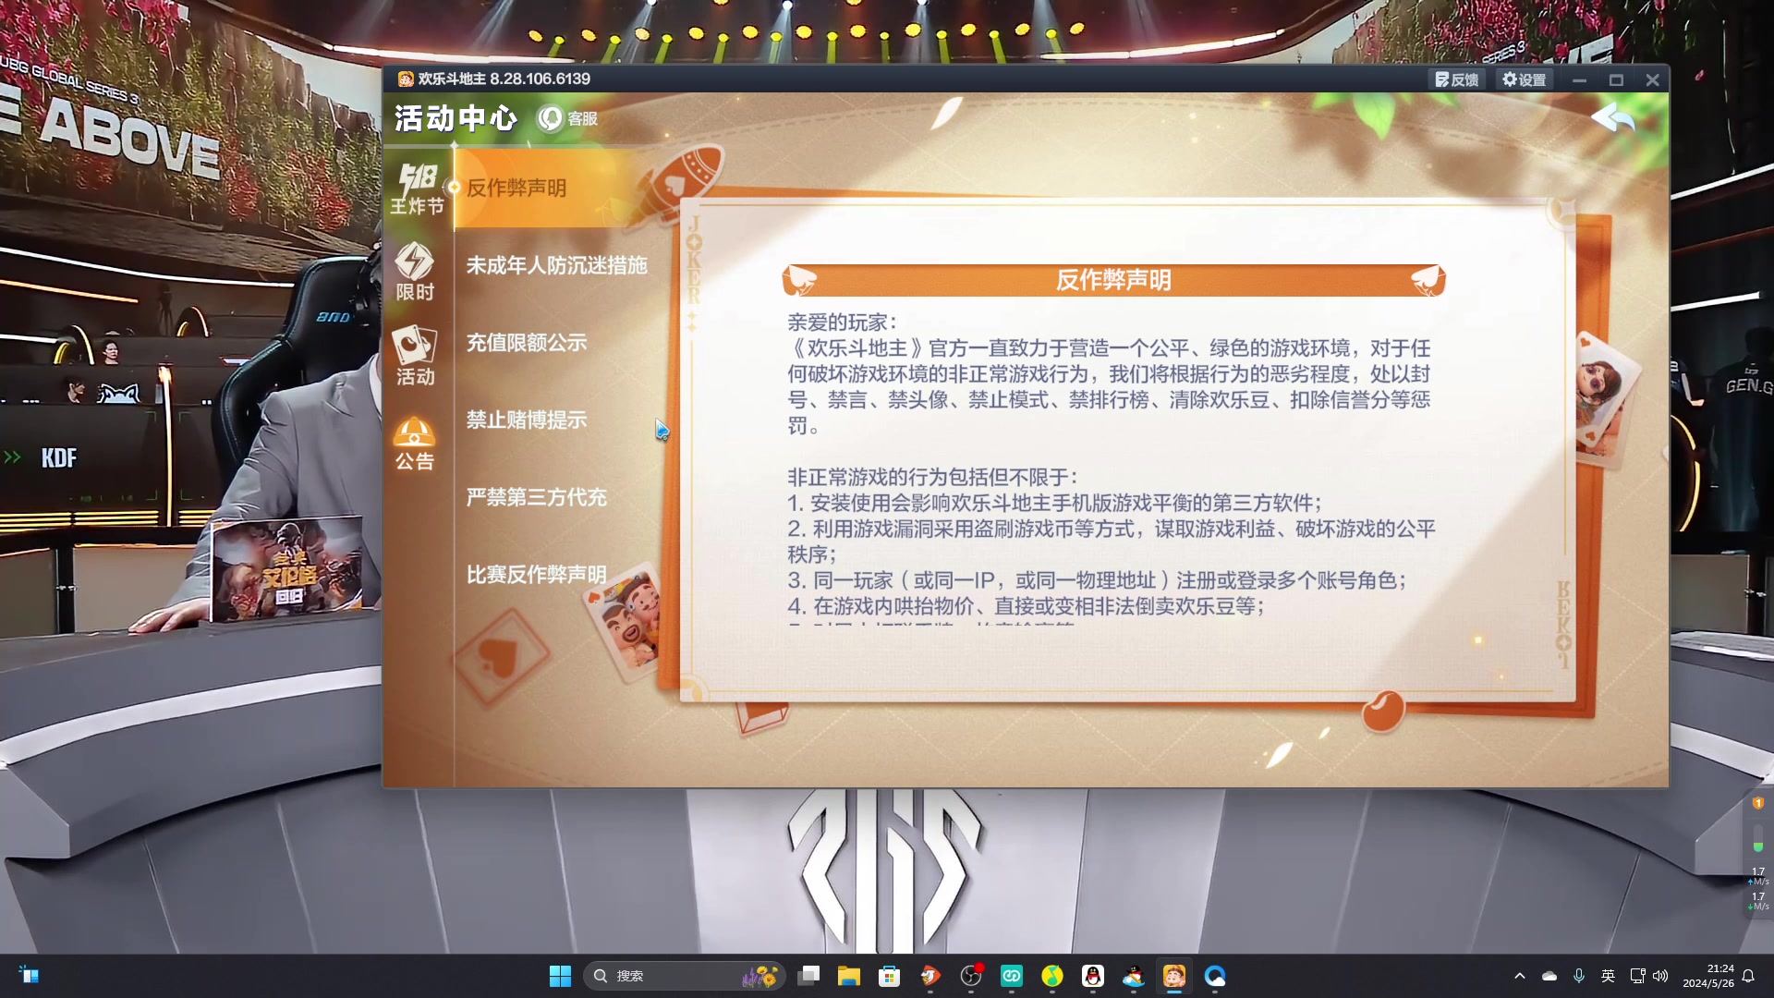
Task: Open the network tray icon
Action: click(x=1638, y=976)
